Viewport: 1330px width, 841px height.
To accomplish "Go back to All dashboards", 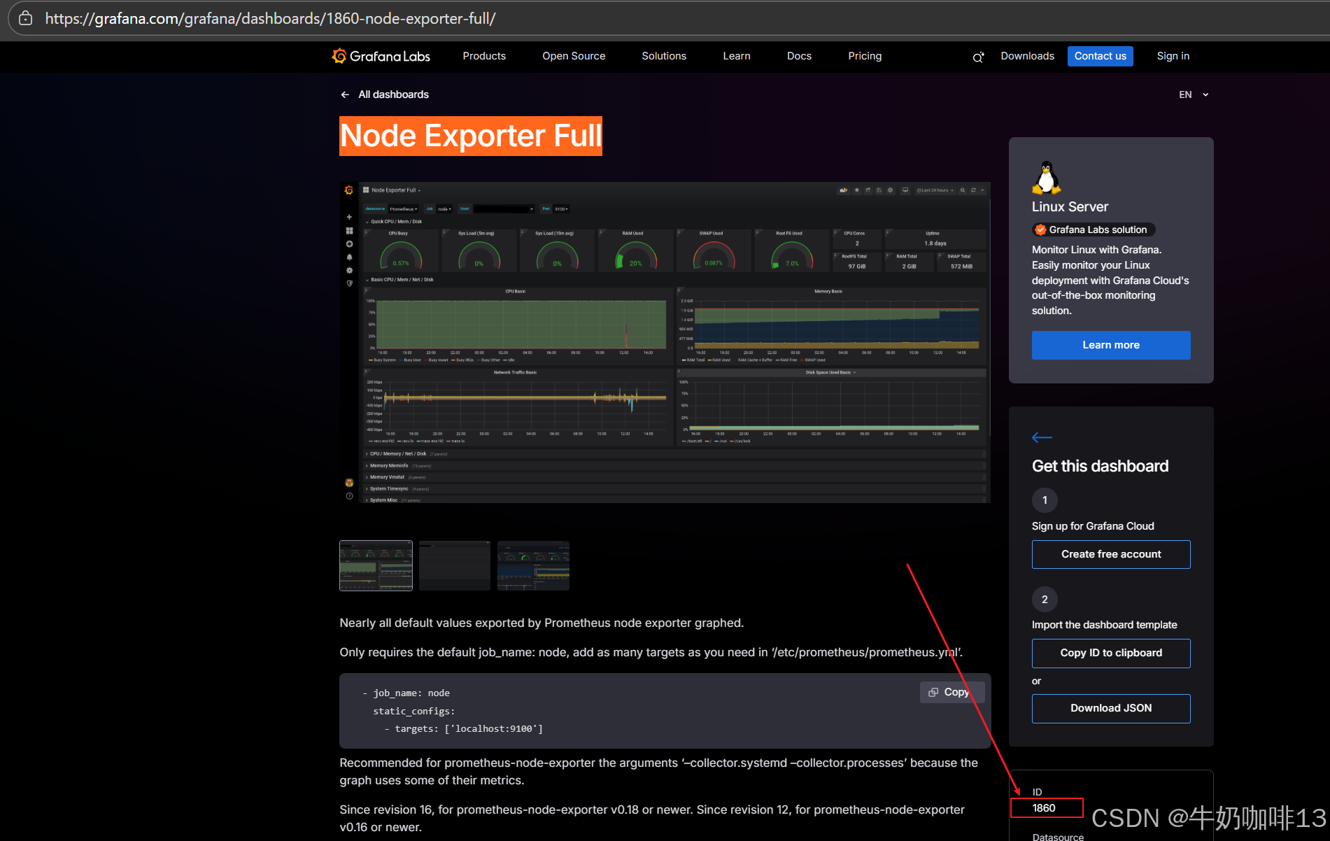I will pos(393,94).
